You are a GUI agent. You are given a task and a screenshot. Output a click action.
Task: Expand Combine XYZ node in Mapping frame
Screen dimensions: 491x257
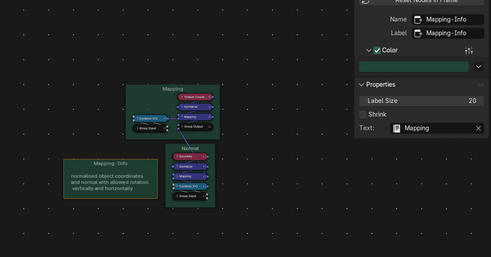[137, 118]
